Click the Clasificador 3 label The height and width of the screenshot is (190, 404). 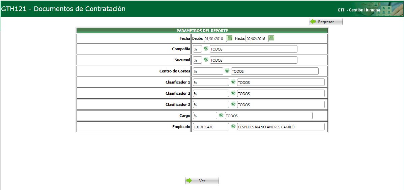(178, 104)
